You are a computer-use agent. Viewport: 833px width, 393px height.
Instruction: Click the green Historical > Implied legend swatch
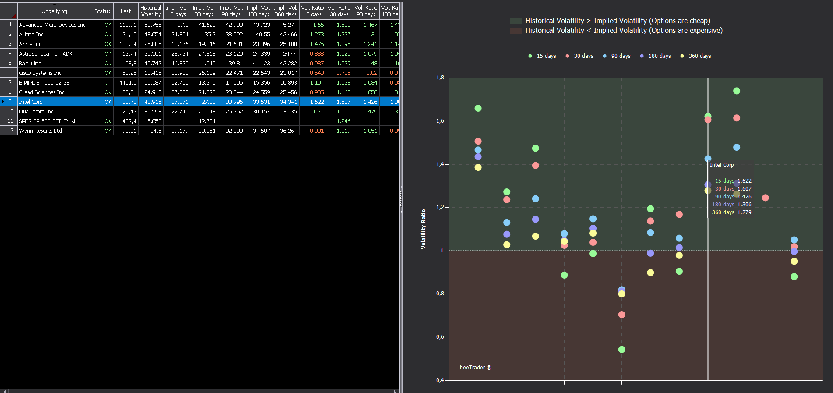[516, 21]
